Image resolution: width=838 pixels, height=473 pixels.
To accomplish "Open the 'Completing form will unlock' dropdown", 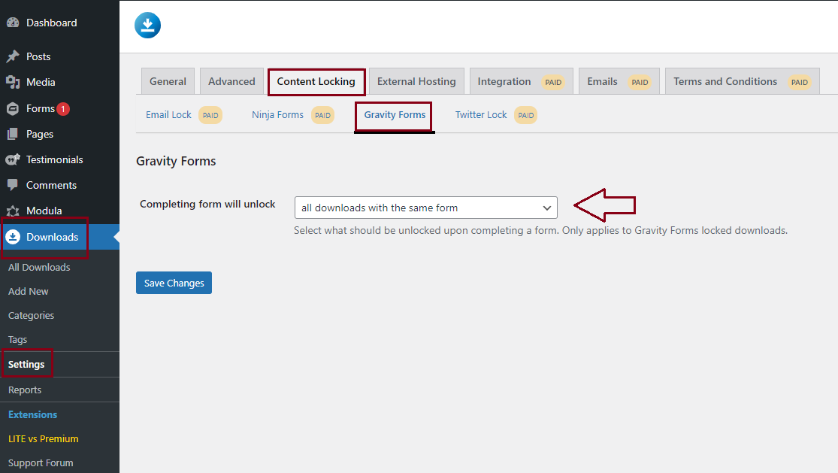I will click(425, 208).
